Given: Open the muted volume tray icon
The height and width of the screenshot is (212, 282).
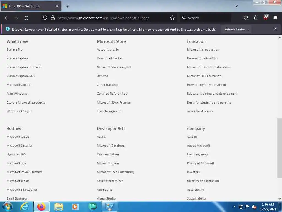Looking at the screenshot, I should click(x=254, y=207).
